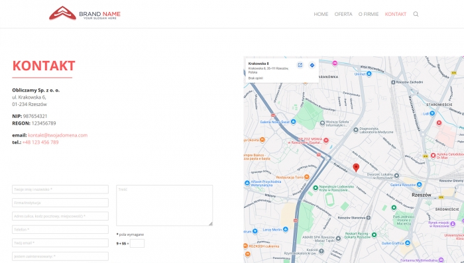Click the directions icon in Krakowska 8 card
Viewport: 464px width, 263px height.
click(312, 65)
